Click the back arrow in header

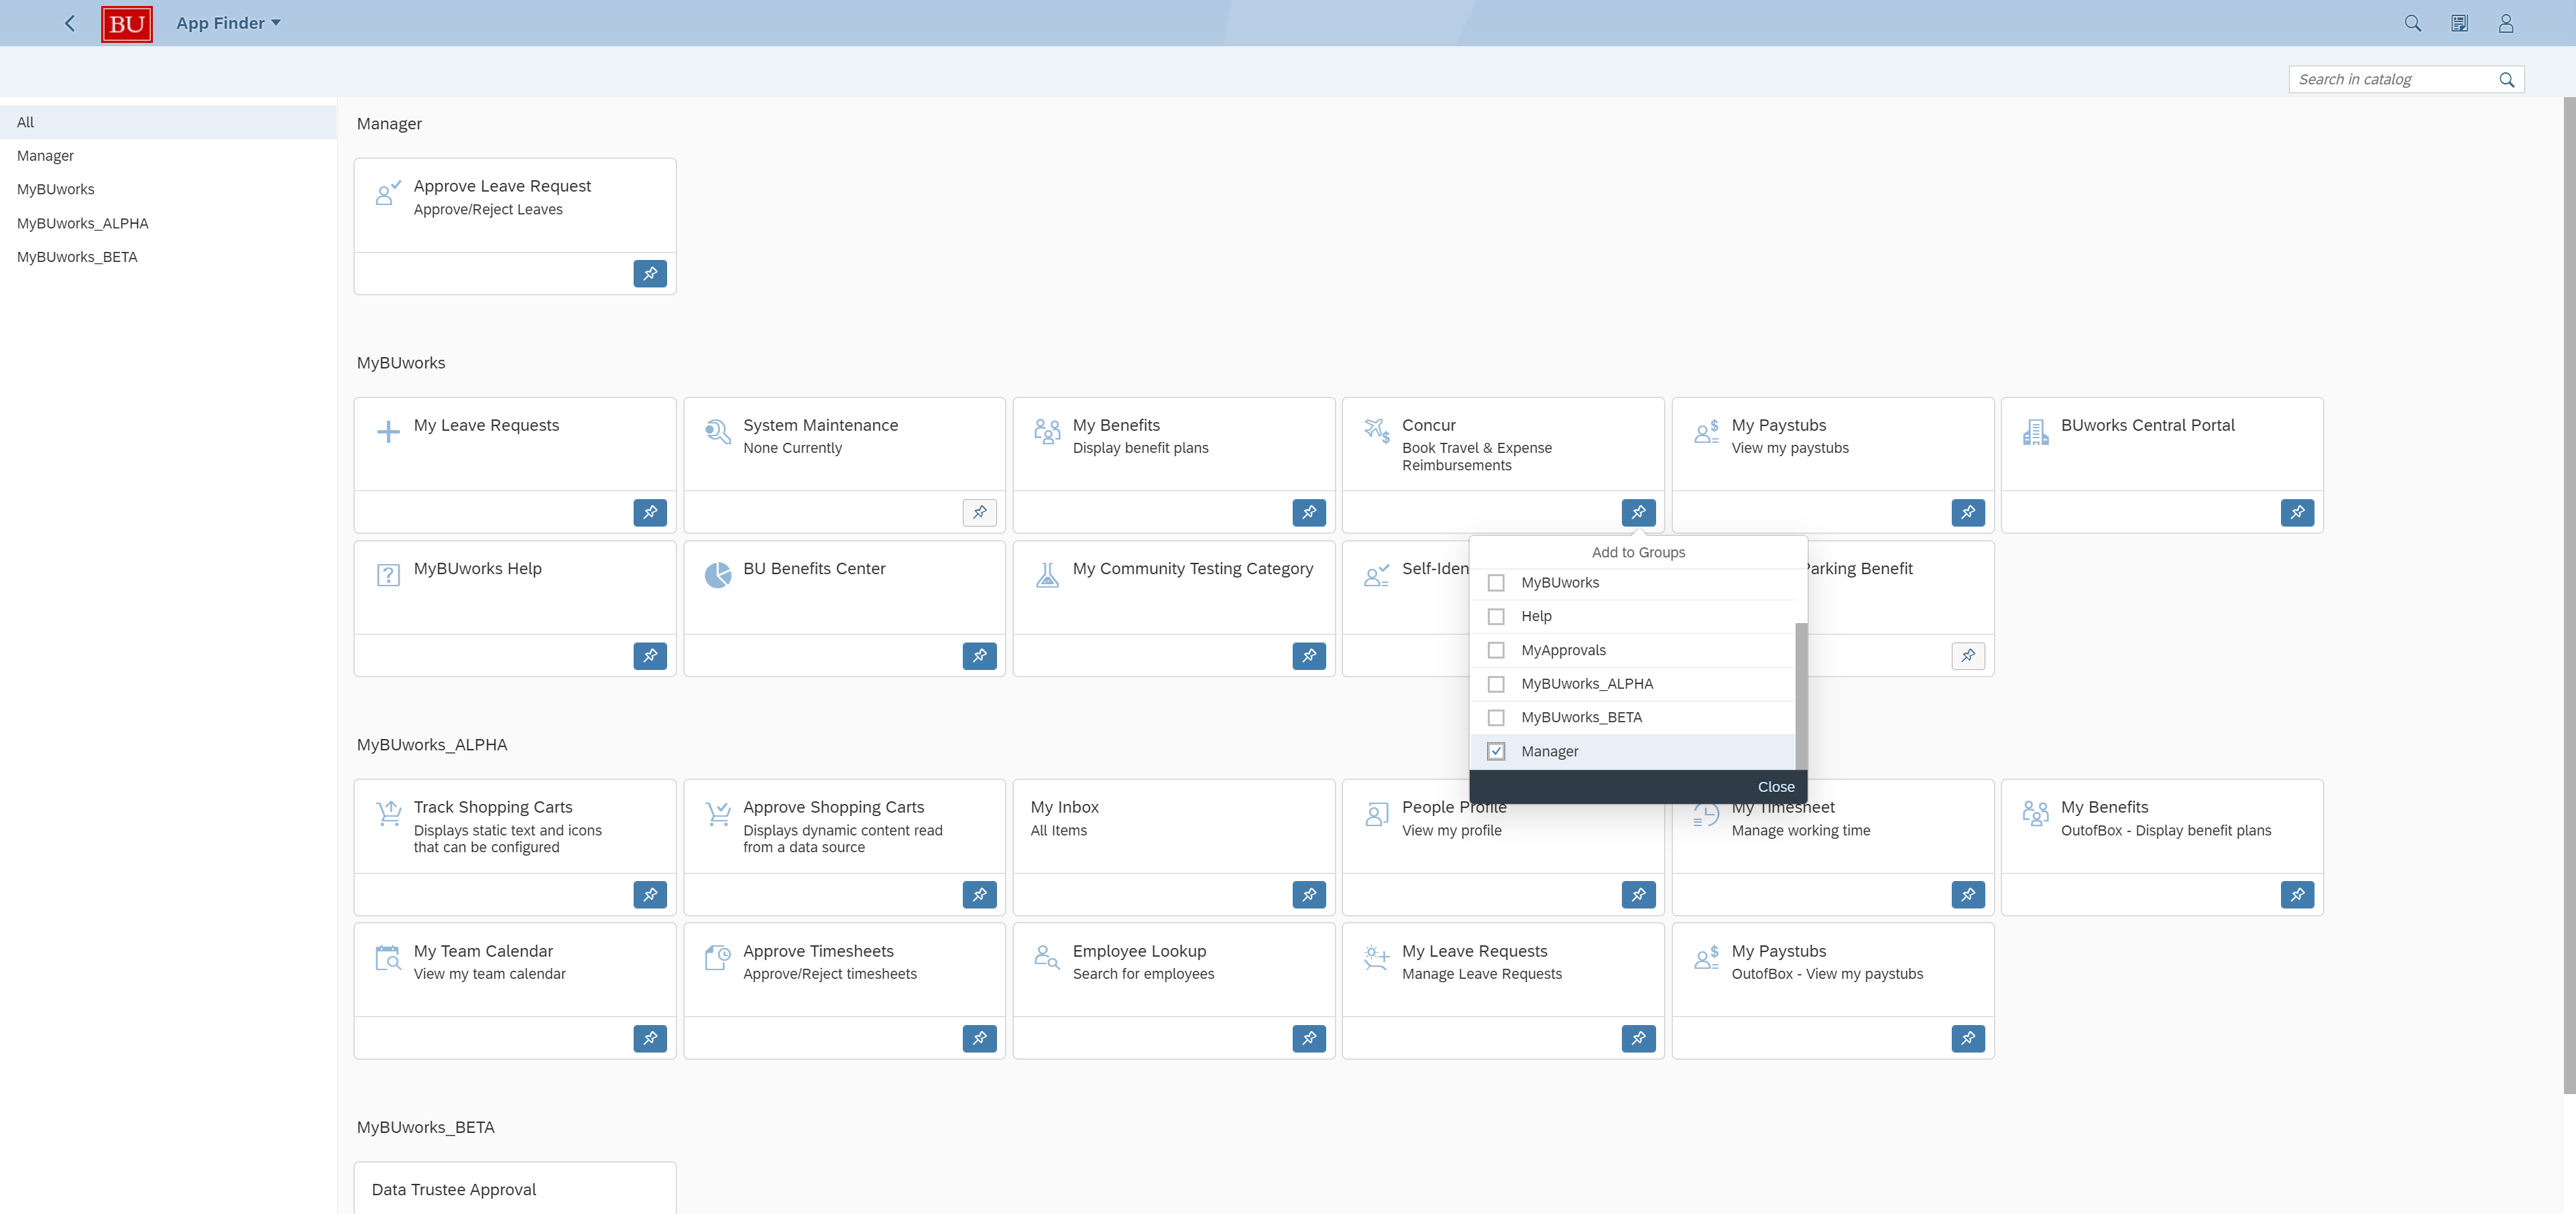point(70,23)
